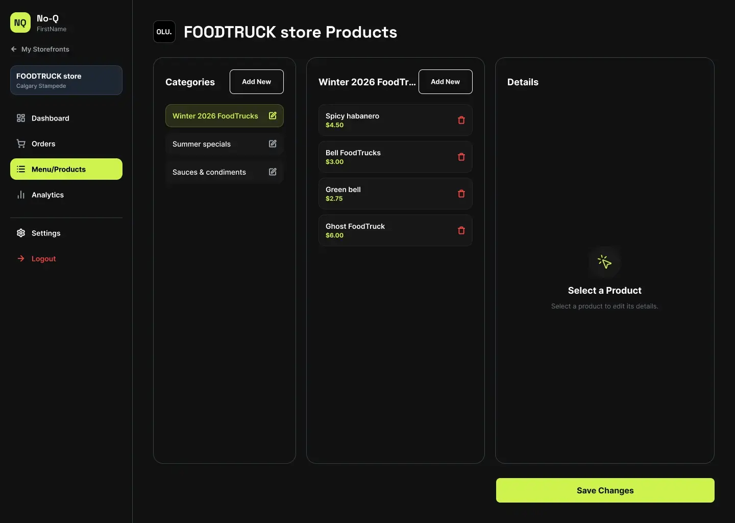
Task: Delete Bell FoodTrucks product
Action: pyautogui.click(x=461, y=157)
